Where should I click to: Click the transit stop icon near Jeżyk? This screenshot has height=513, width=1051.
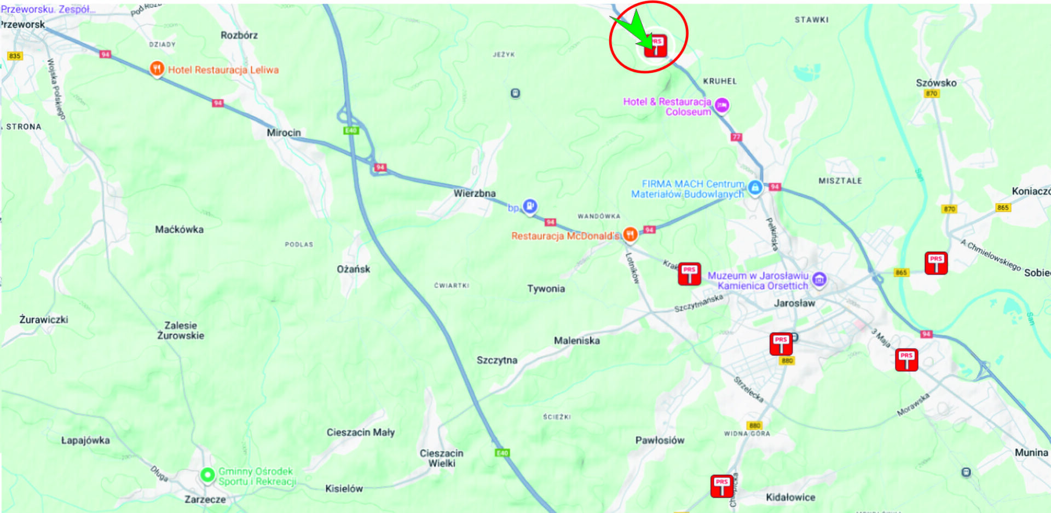pyautogui.click(x=515, y=93)
